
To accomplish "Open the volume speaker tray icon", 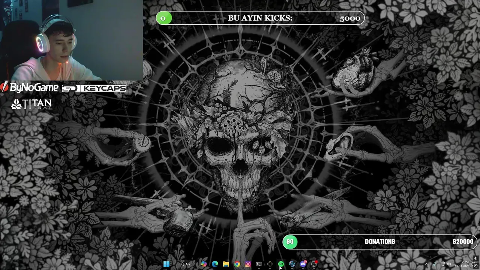I will (x=448, y=264).
